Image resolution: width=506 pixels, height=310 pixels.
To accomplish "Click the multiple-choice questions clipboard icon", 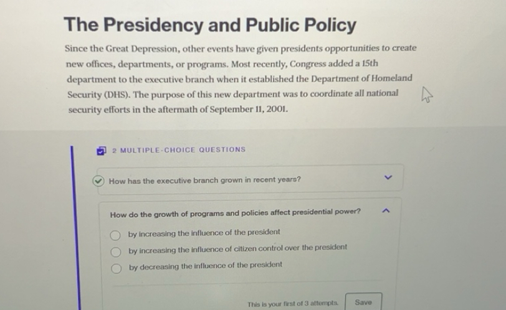I will (x=102, y=150).
